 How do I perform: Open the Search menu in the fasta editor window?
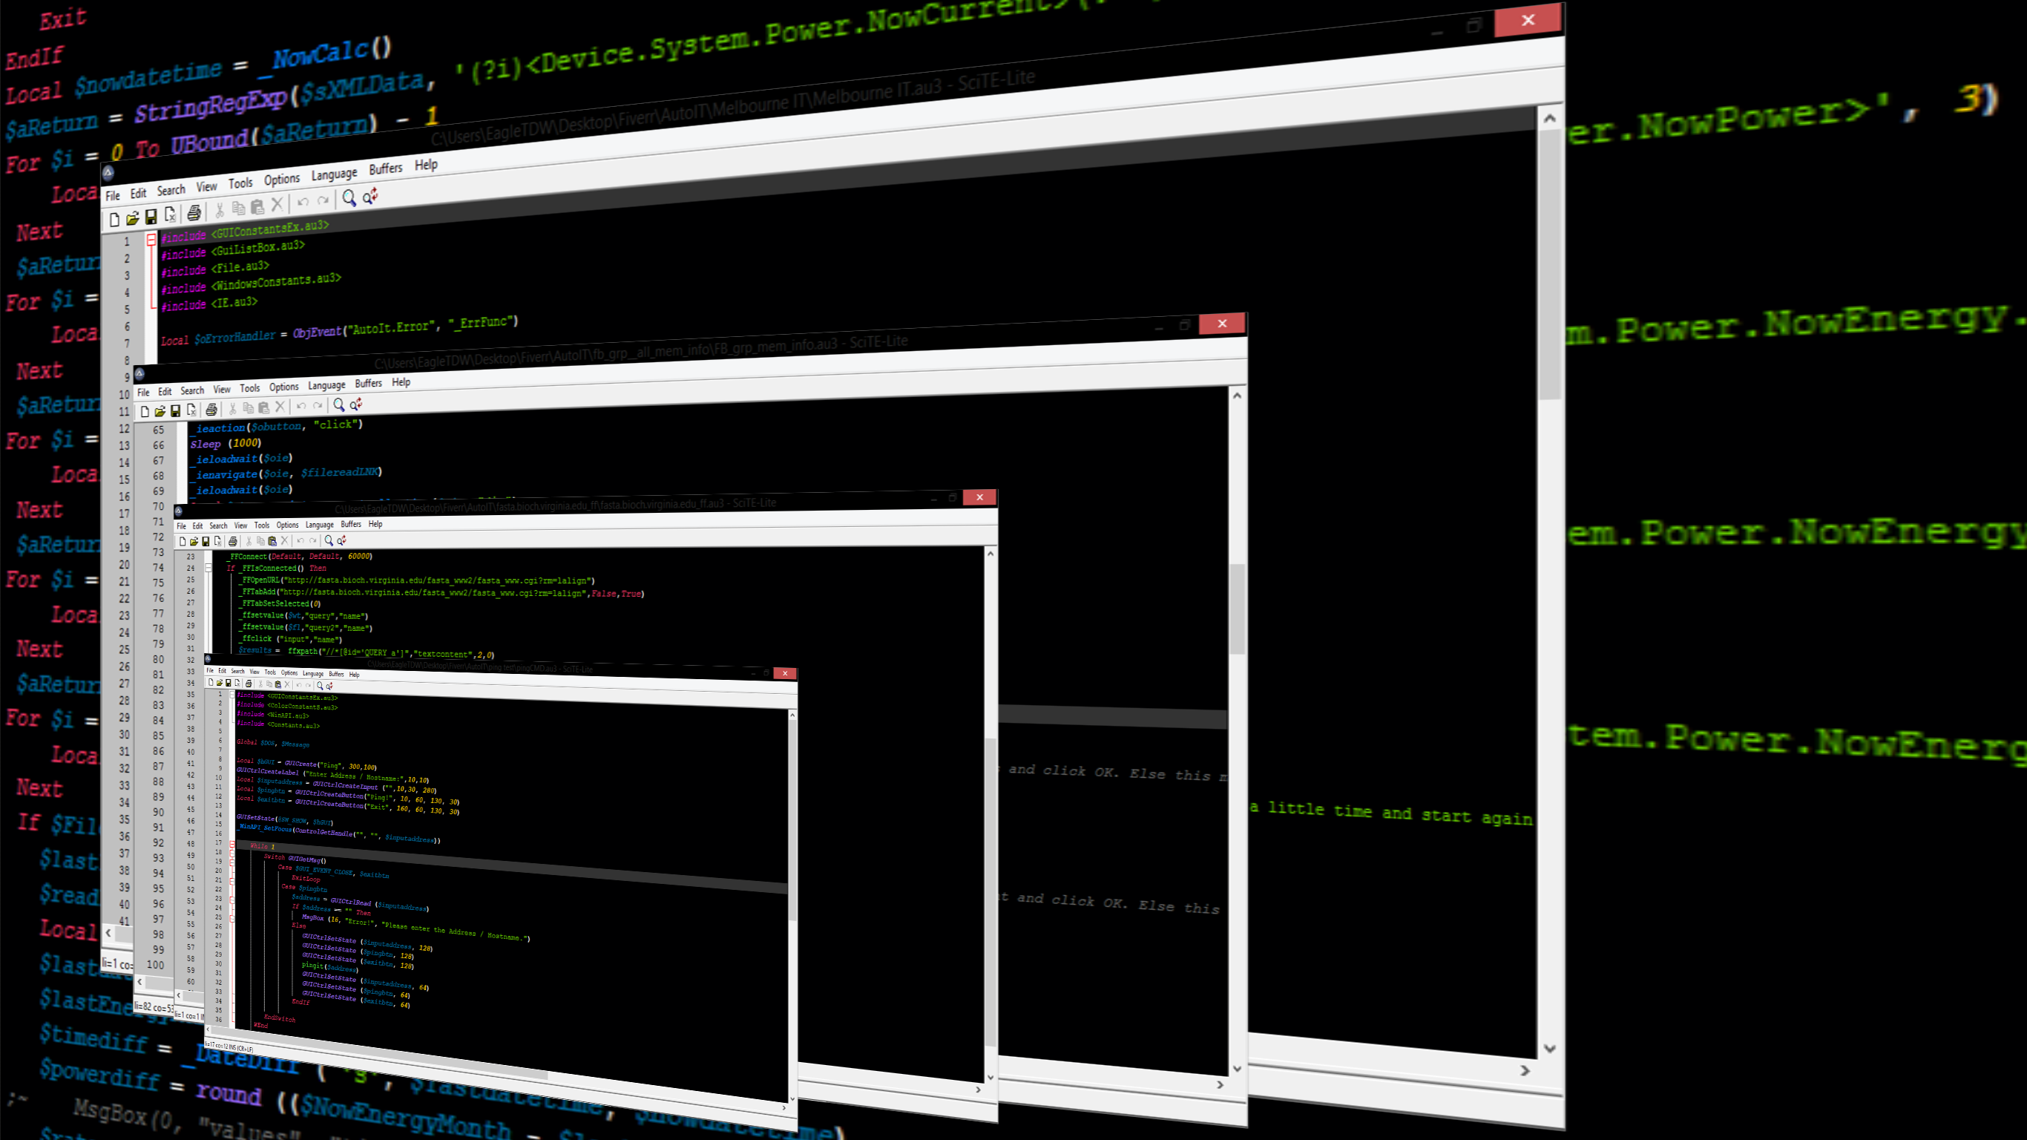[218, 525]
